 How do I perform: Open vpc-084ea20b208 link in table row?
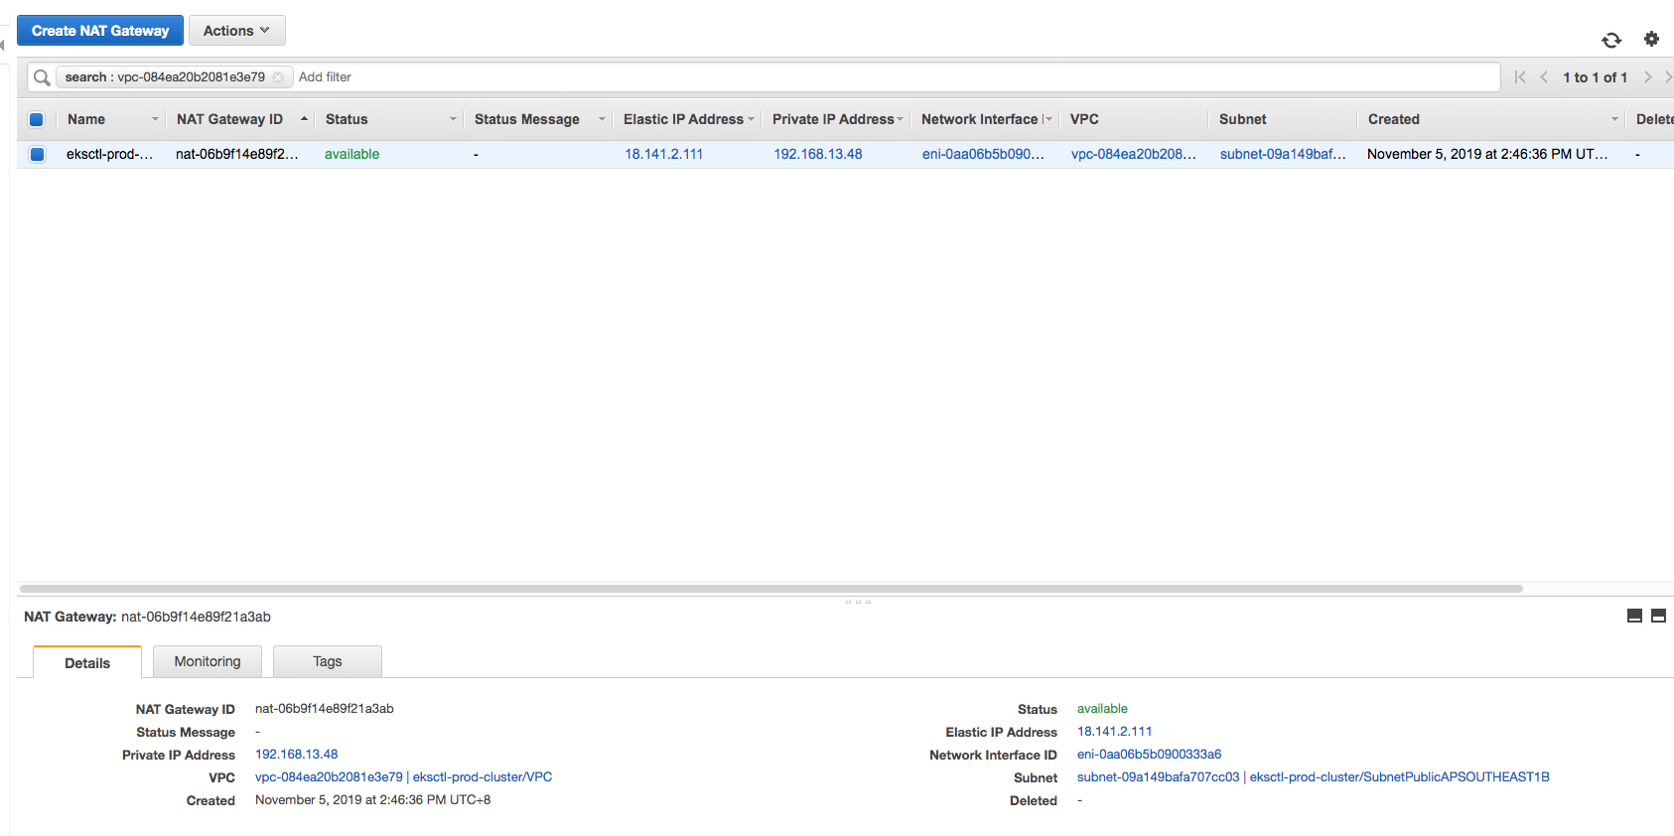click(1133, 154)
